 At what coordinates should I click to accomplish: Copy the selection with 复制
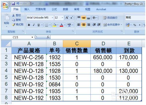pyautogui.click(x=16, y=20)
